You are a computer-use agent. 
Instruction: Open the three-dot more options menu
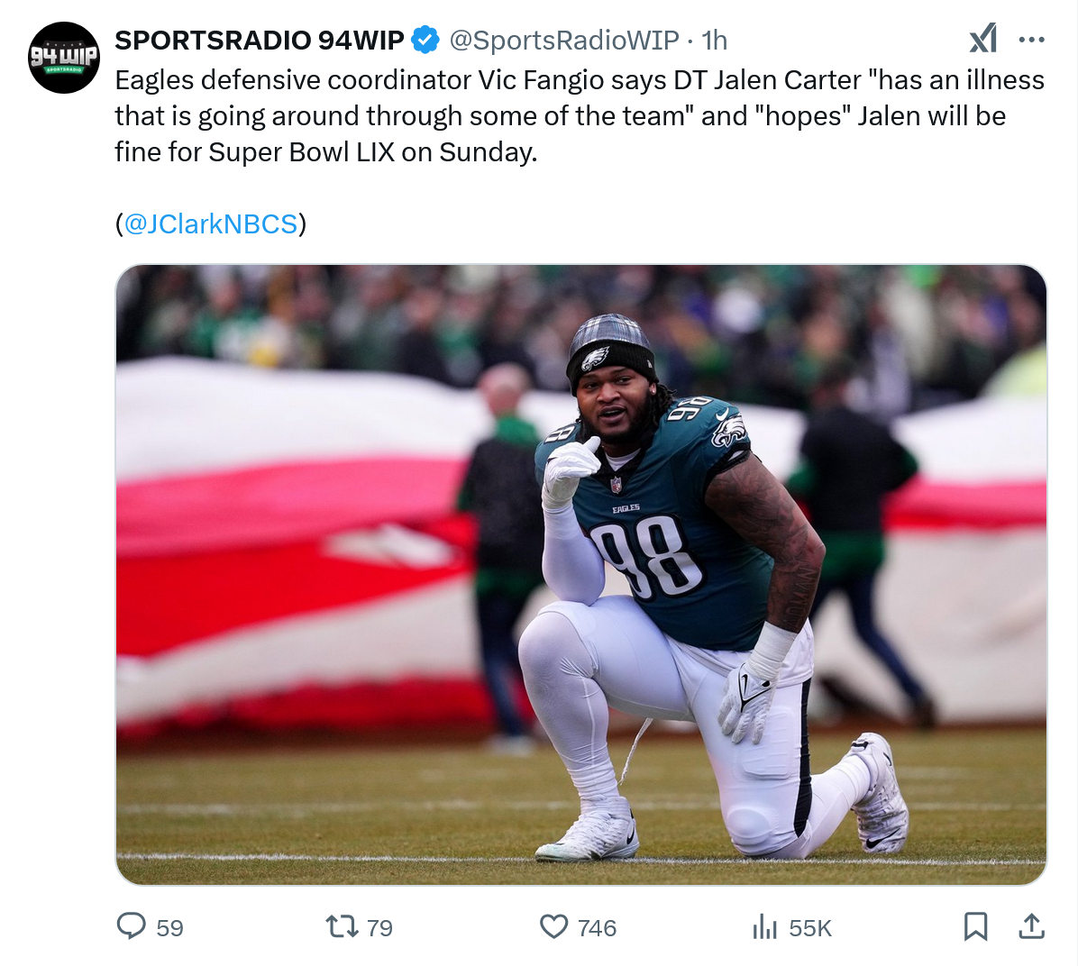pyautogui.click(x=1032, y=40)
